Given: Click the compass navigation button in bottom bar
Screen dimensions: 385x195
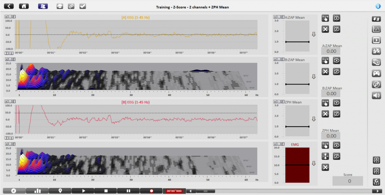Looking at the screenshot, I should click(x=14, y=191).
